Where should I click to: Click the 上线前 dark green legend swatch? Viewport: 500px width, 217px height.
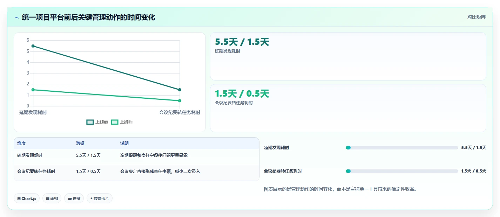point(90,122)
